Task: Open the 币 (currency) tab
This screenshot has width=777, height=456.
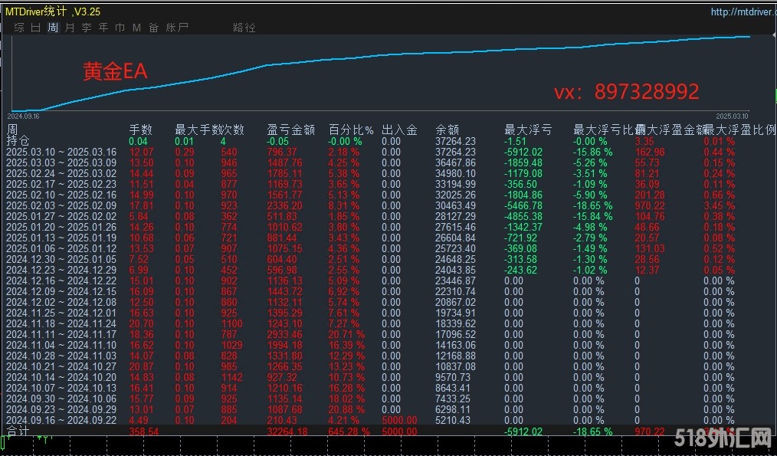Action: click(120, 28)
